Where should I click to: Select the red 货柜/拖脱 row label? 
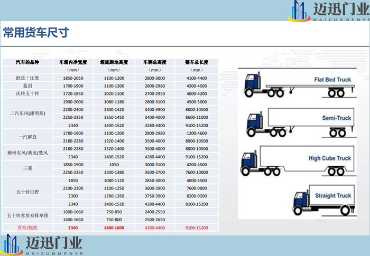point(27,227)
